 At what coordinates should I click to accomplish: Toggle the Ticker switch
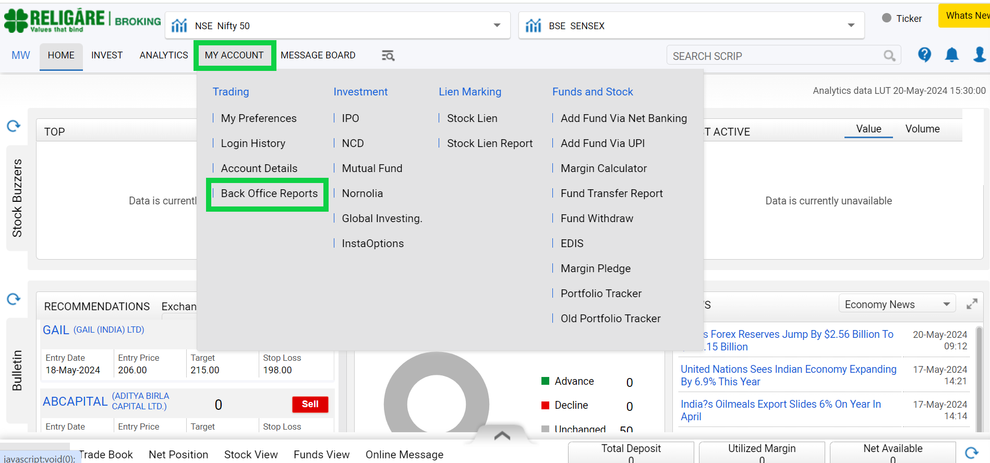click(x=887, y=18)
